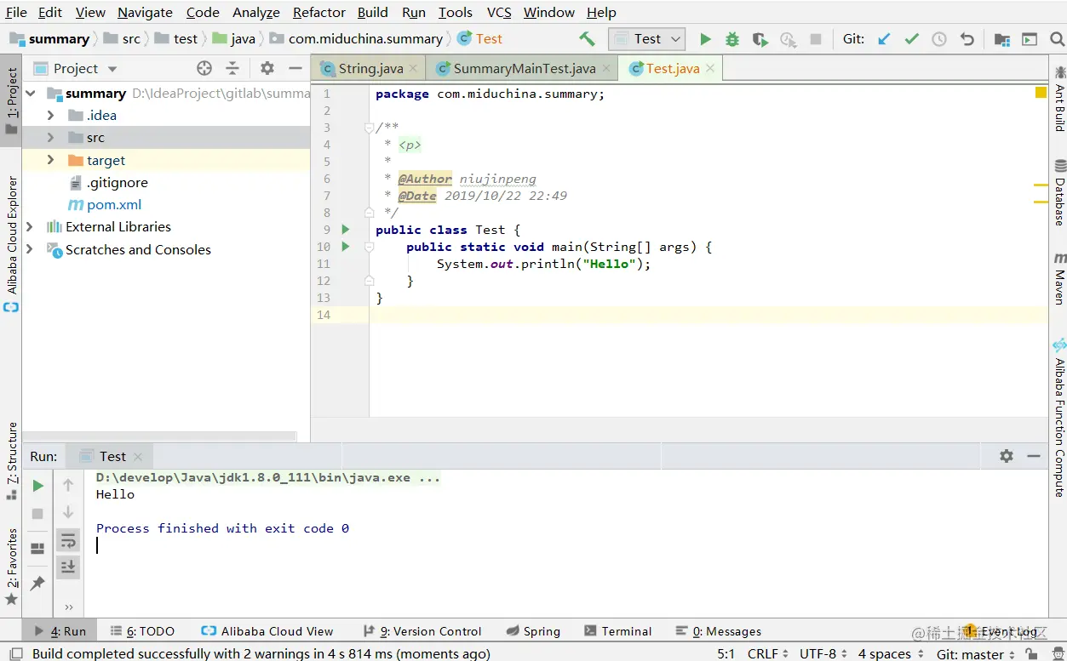Open the Maven side panel
This screenshot has width=1067, height=661.
(x=1059, y=278)
